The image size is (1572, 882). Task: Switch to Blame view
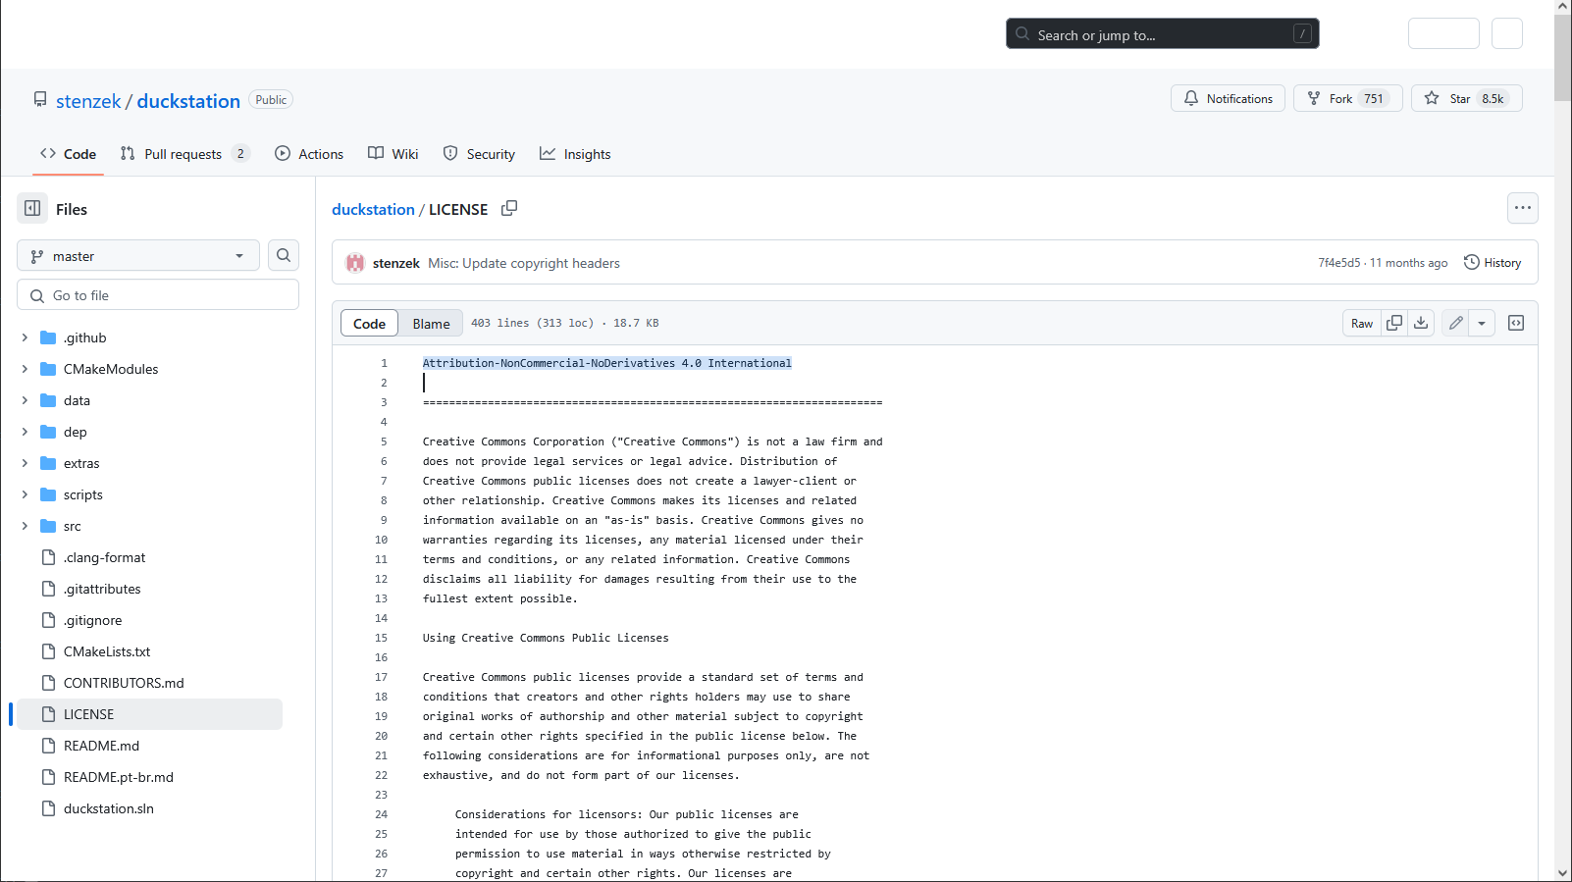pos(431,323)
